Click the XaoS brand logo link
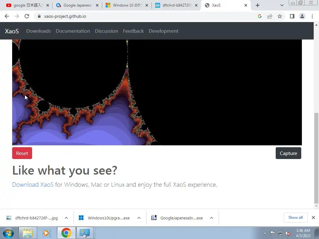Image resolution: width=319 pixels, height=239 pixels. [x=12, y=31]
